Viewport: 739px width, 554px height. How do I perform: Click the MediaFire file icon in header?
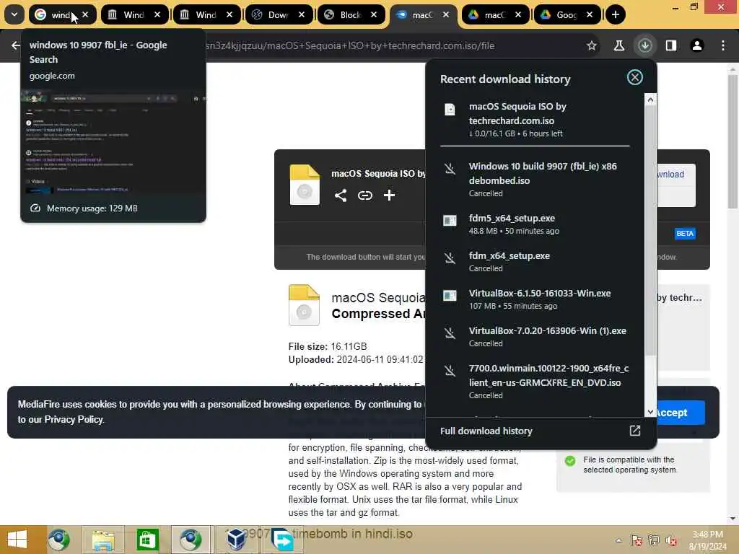pos(305,185)
